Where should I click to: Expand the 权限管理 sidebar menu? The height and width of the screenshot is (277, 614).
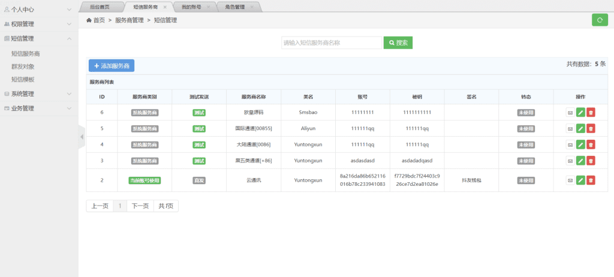click(39, 24)
